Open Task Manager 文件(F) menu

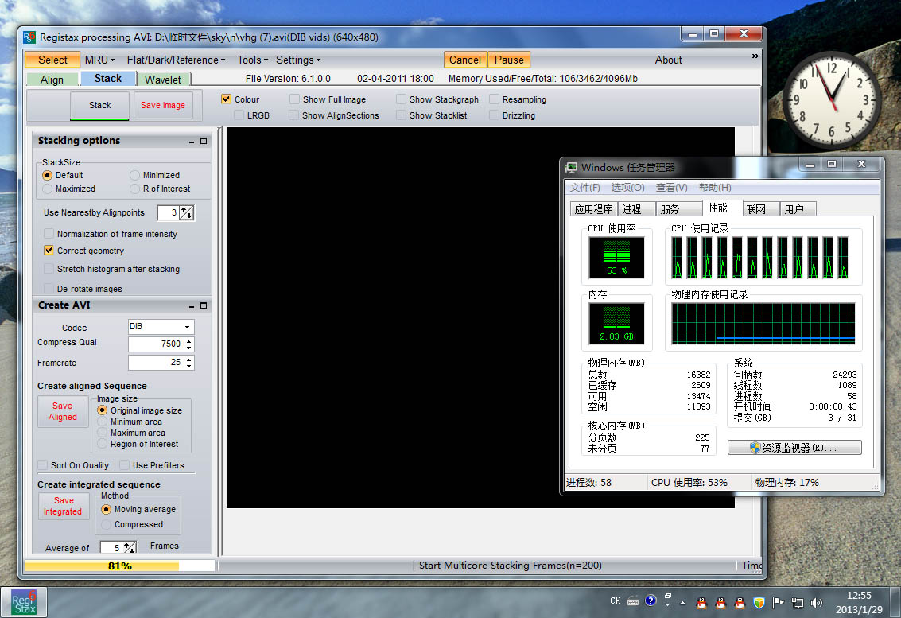[x=585, y=188]
